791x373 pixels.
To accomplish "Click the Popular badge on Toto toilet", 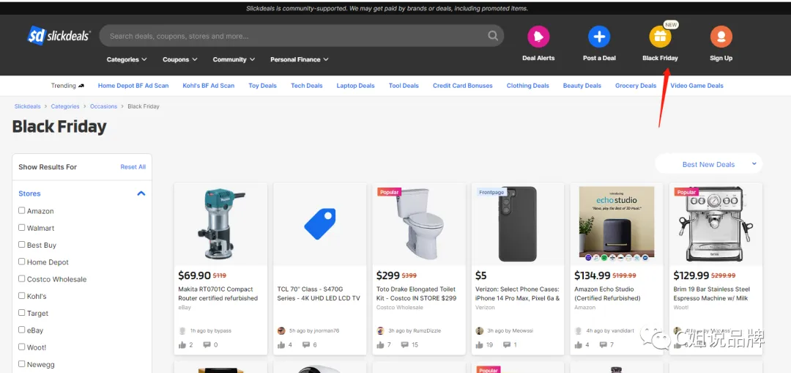I will click(389, 192).
